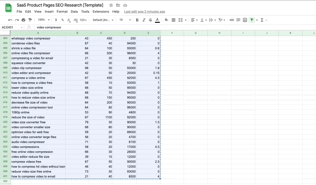Open text rotation dropdown
The width and height of the screenshot is (316, 185).
click(222, 20)
